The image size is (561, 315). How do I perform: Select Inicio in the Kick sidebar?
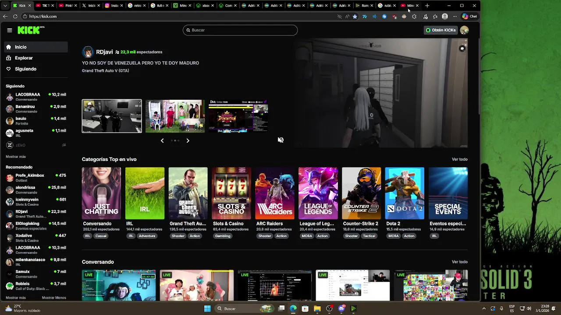tap(36, 47)
